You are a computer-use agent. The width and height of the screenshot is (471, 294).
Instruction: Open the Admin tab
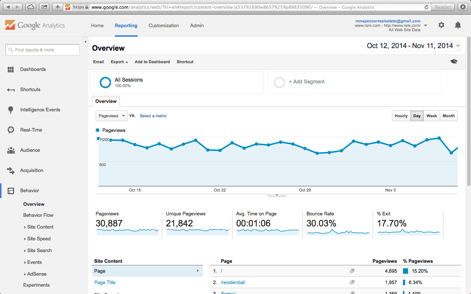click(197, 26)
